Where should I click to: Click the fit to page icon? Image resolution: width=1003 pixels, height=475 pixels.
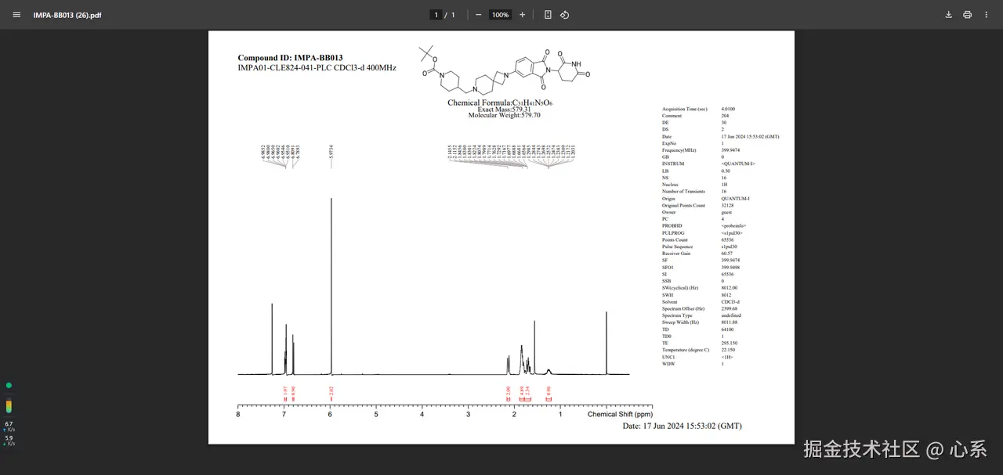[x=548, y=15]
